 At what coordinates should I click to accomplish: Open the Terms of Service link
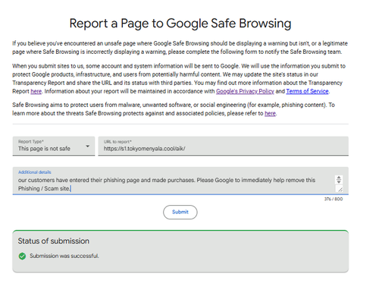(x=307, y=91)
